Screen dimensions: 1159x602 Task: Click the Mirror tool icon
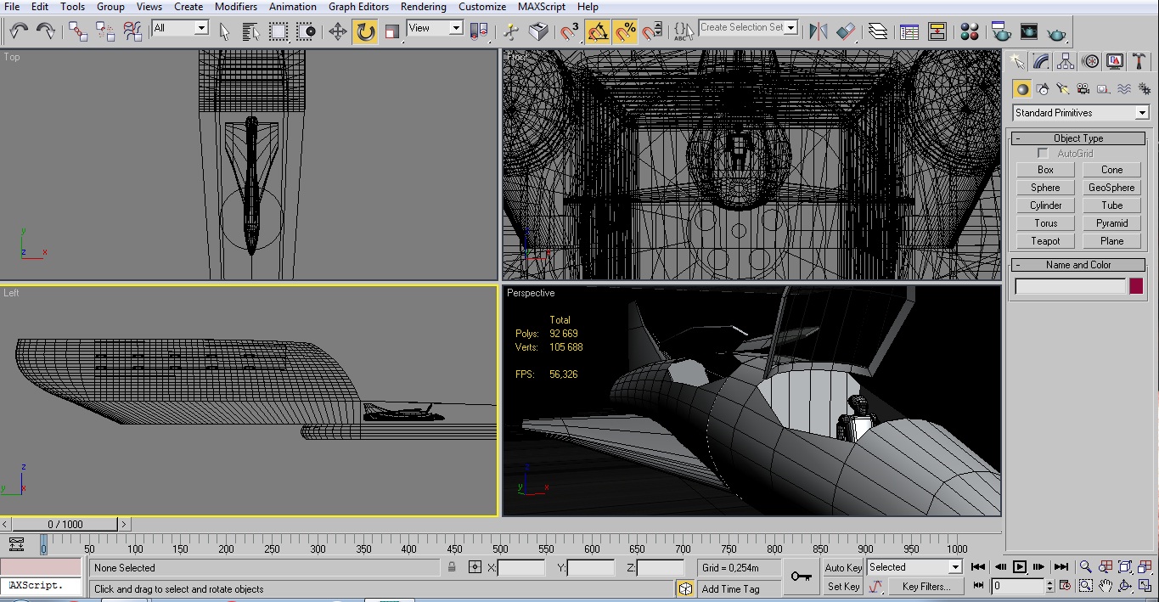tap(819, 32)
